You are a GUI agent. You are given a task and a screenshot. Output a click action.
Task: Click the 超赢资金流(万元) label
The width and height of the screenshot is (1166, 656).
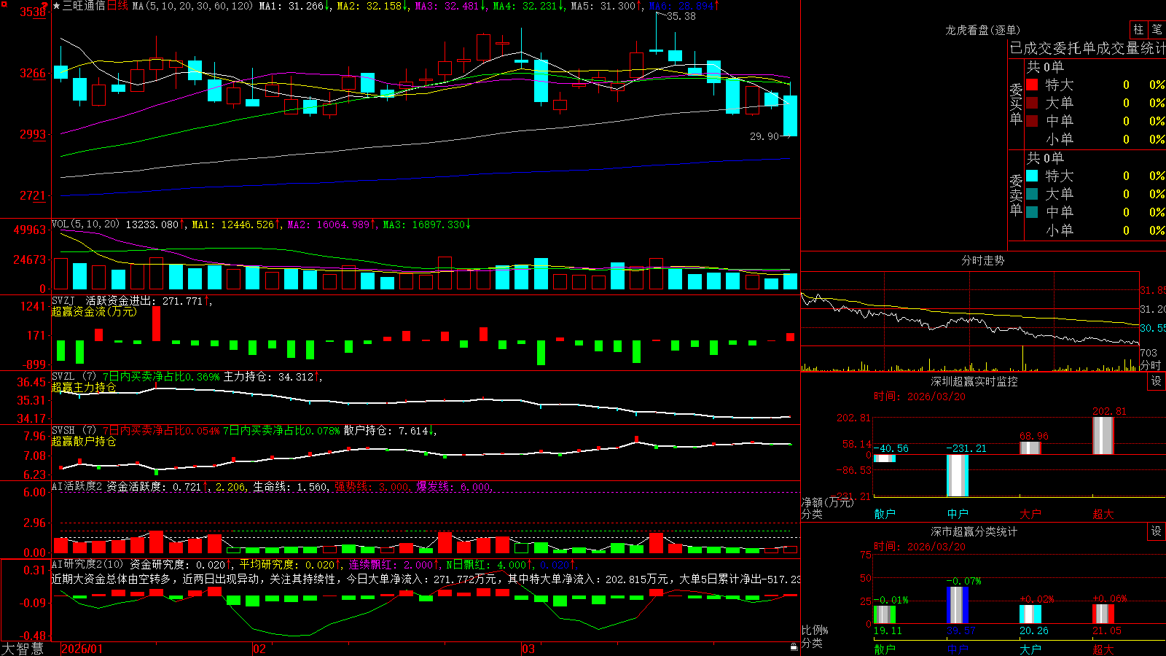(94, 311)
